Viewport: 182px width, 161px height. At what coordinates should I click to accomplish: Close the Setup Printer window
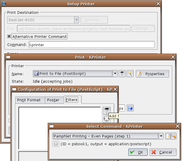point(158,4)
